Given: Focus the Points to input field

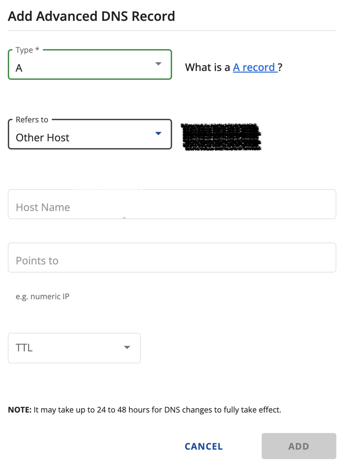Looking at the screenshot, I should [x=172, y=258].
